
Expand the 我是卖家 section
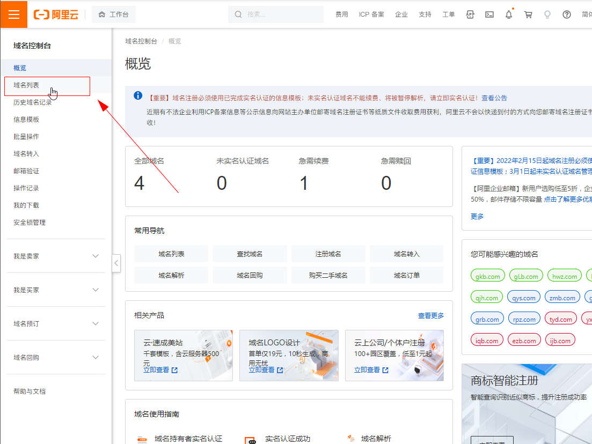pos(56,256)
